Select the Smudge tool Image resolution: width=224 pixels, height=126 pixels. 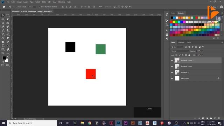click(8, 38)
